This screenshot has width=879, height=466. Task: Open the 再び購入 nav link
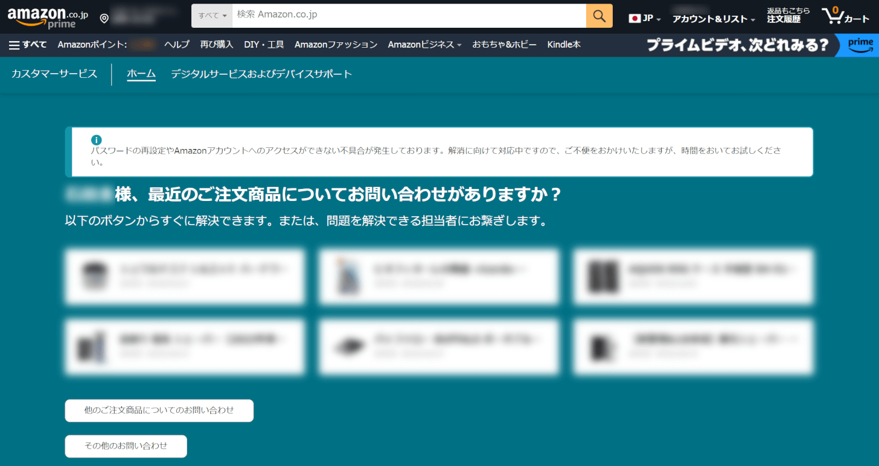click(x=217, y=45)
